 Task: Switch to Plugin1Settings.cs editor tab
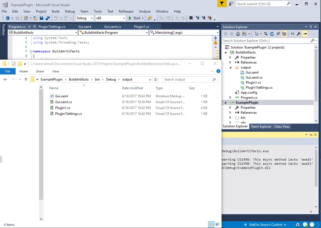coord(52,27)
